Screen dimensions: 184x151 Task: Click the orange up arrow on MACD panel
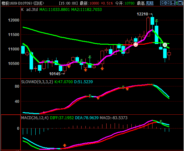[x=65, y=145]
